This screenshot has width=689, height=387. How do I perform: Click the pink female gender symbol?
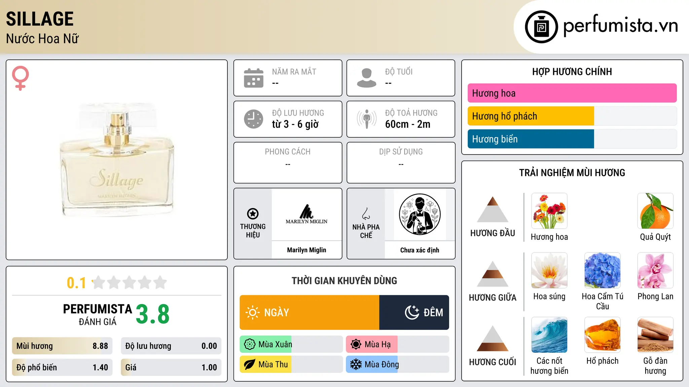(x=21, y=78)
